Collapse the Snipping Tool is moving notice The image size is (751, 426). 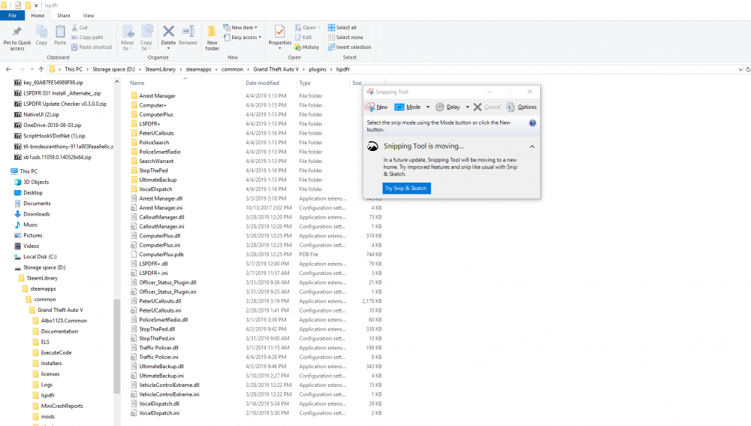click(x=532, y=147)
